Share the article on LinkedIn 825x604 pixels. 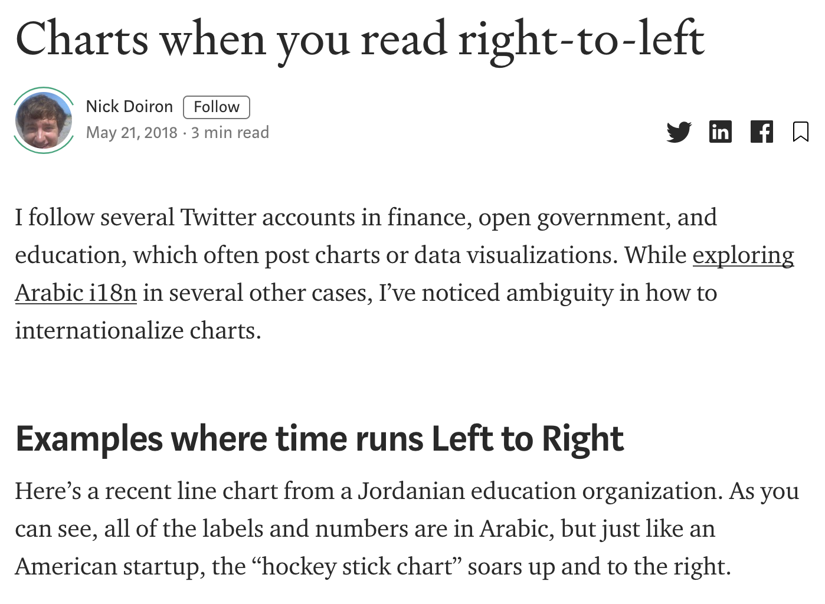click(720, 132)
